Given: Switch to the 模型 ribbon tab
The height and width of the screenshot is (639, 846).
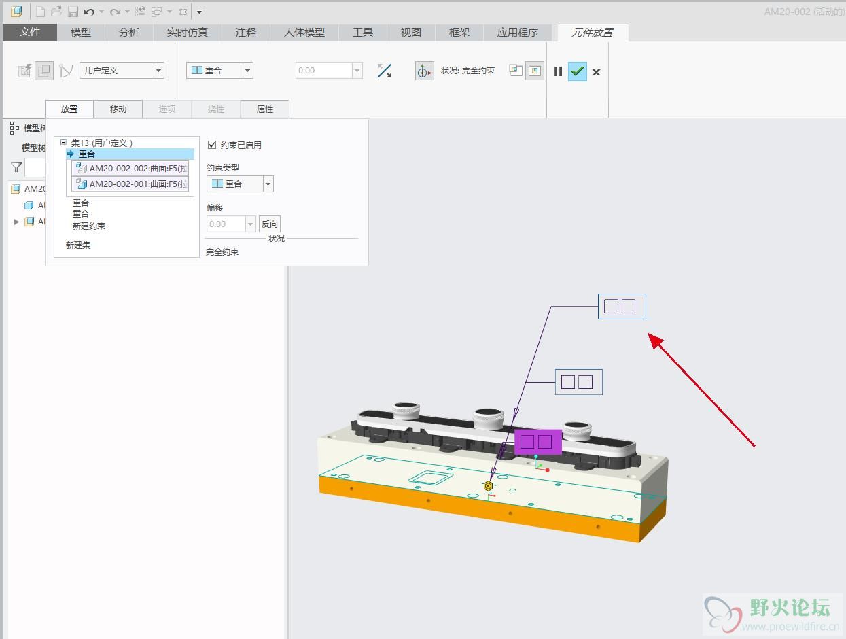Looking at the screenshot, I should 81,32.
